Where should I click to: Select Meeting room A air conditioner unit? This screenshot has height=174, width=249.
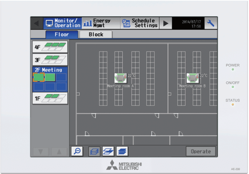tap(120, 78)
